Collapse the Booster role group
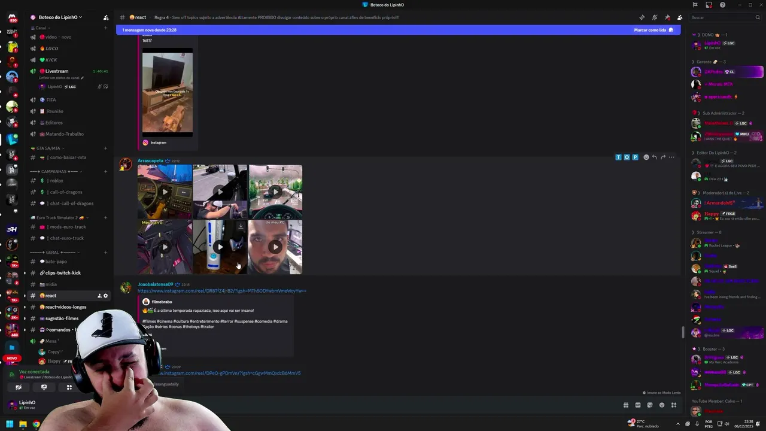Image resolution: width=766 pixels, height=431 pixels. coord(709,349)
